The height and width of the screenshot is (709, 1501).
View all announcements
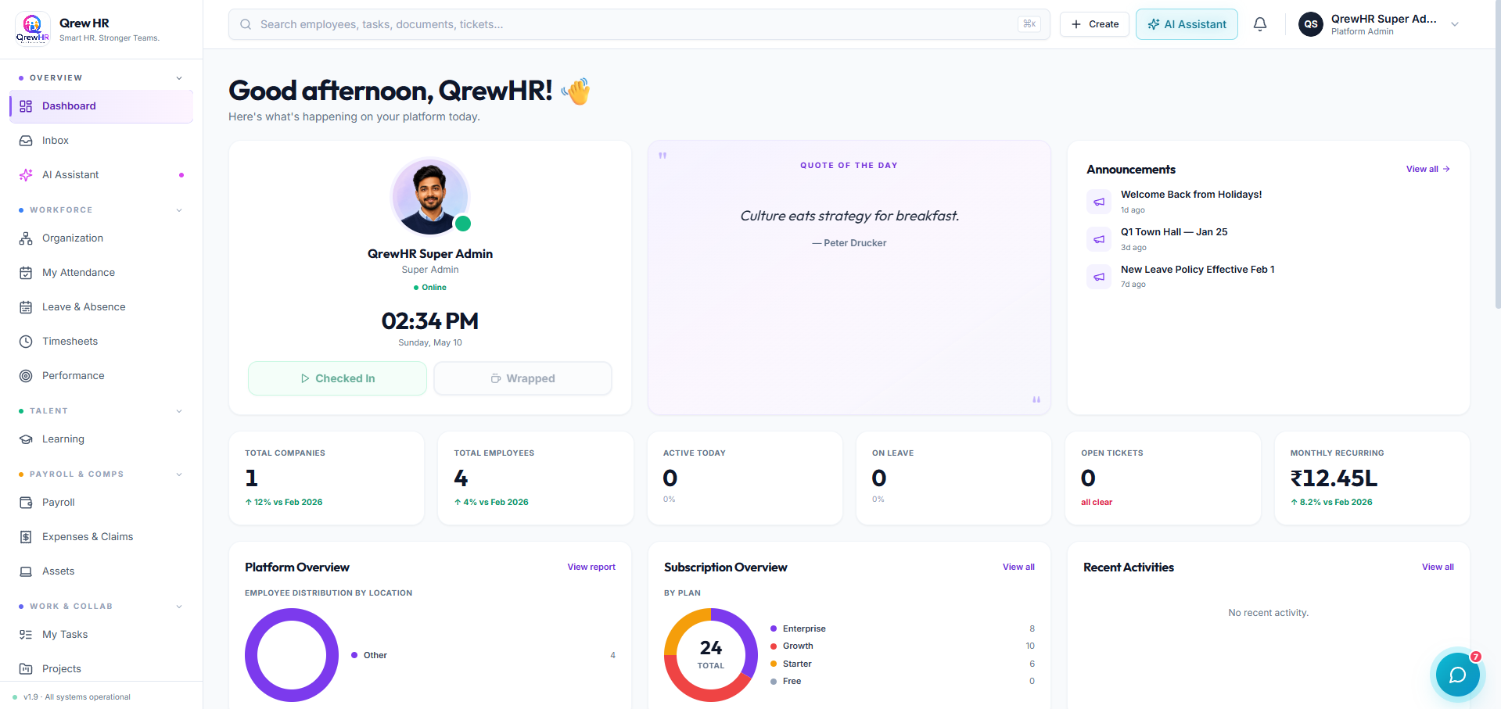tap(1428, 169)
